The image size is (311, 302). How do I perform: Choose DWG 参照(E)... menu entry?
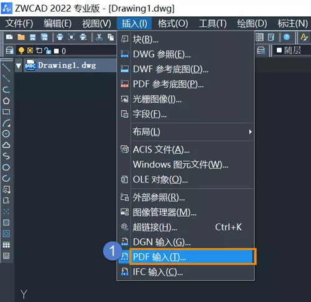(185, 54)
